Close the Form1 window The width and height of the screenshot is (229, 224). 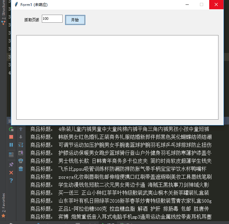tap(216, 4)
